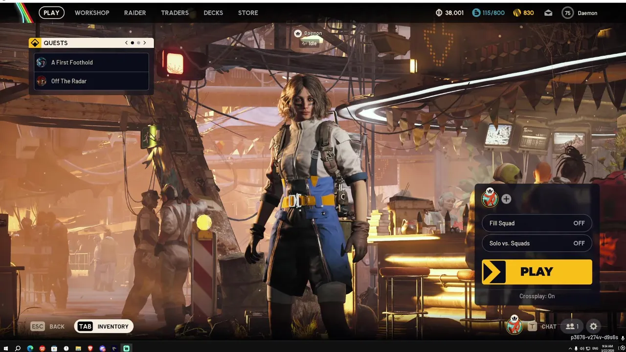Open the DECKS tab

coord(213,13)
